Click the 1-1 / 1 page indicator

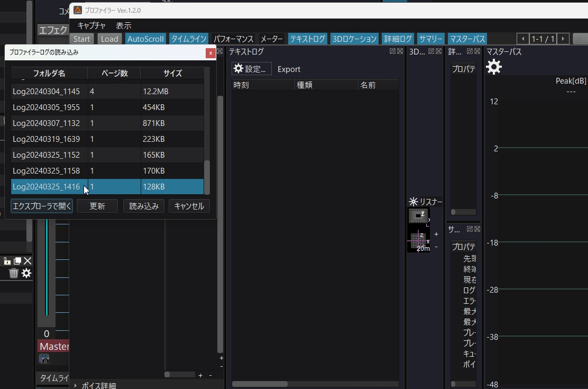543,39
